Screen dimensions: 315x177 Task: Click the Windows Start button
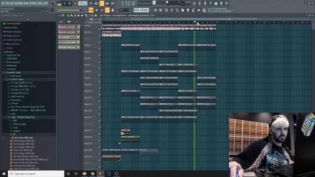(4, 174)
